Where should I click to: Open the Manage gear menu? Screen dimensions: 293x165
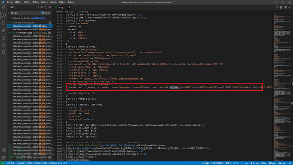coord(3,157)
